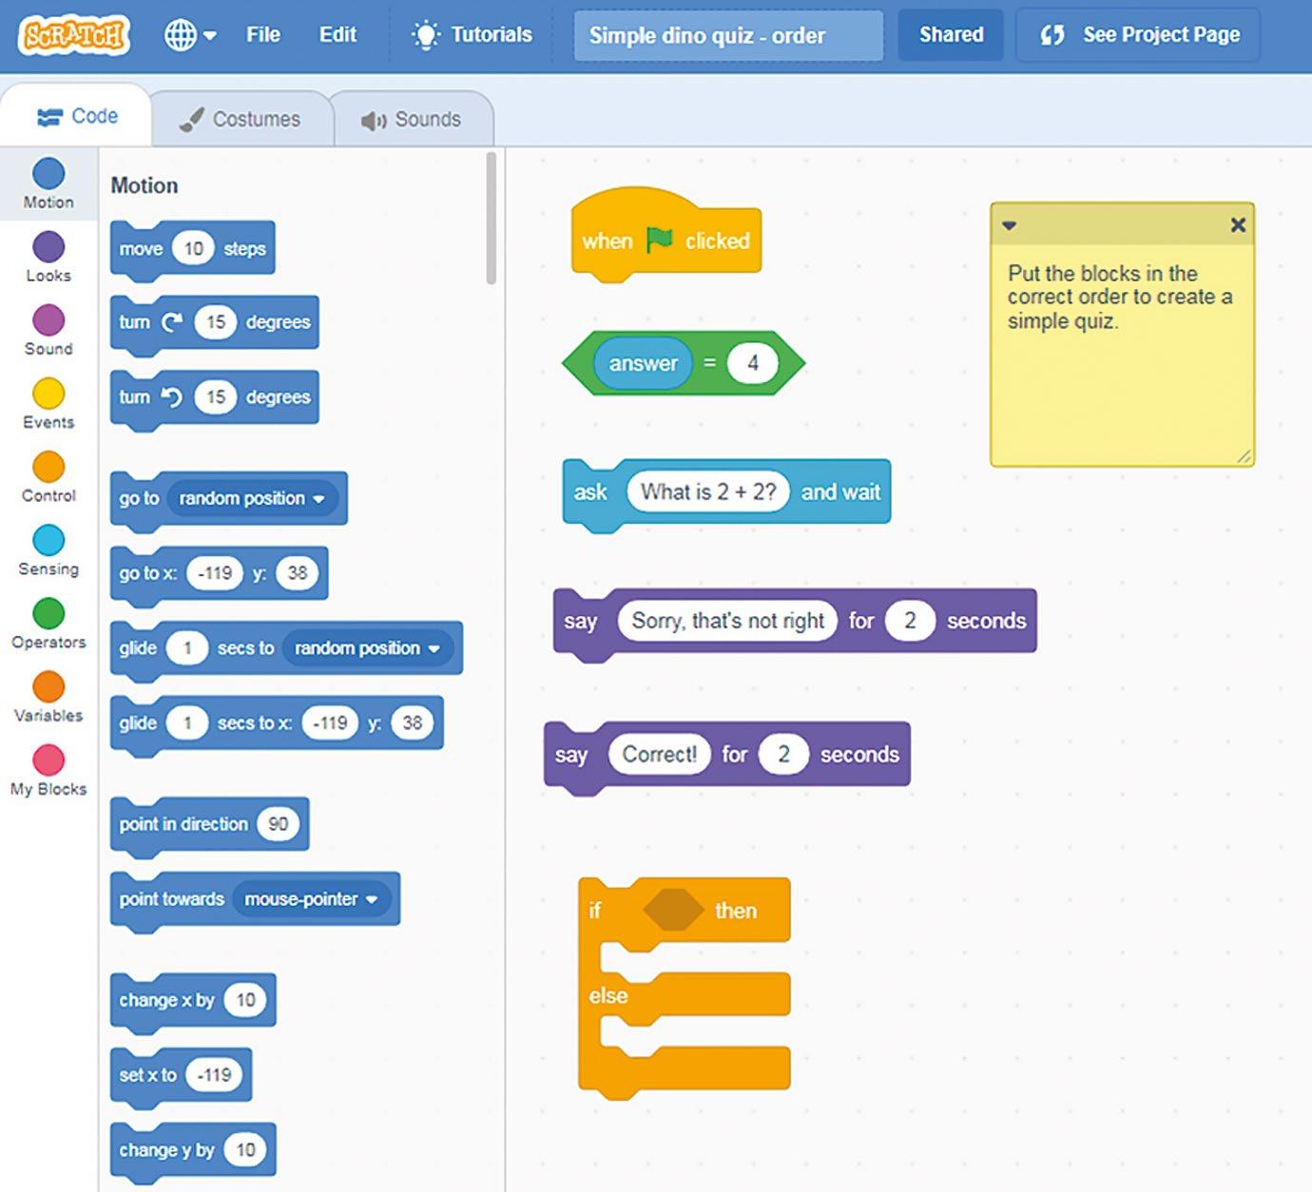
Task: Select the Events block category
Action: pos(48,403)
